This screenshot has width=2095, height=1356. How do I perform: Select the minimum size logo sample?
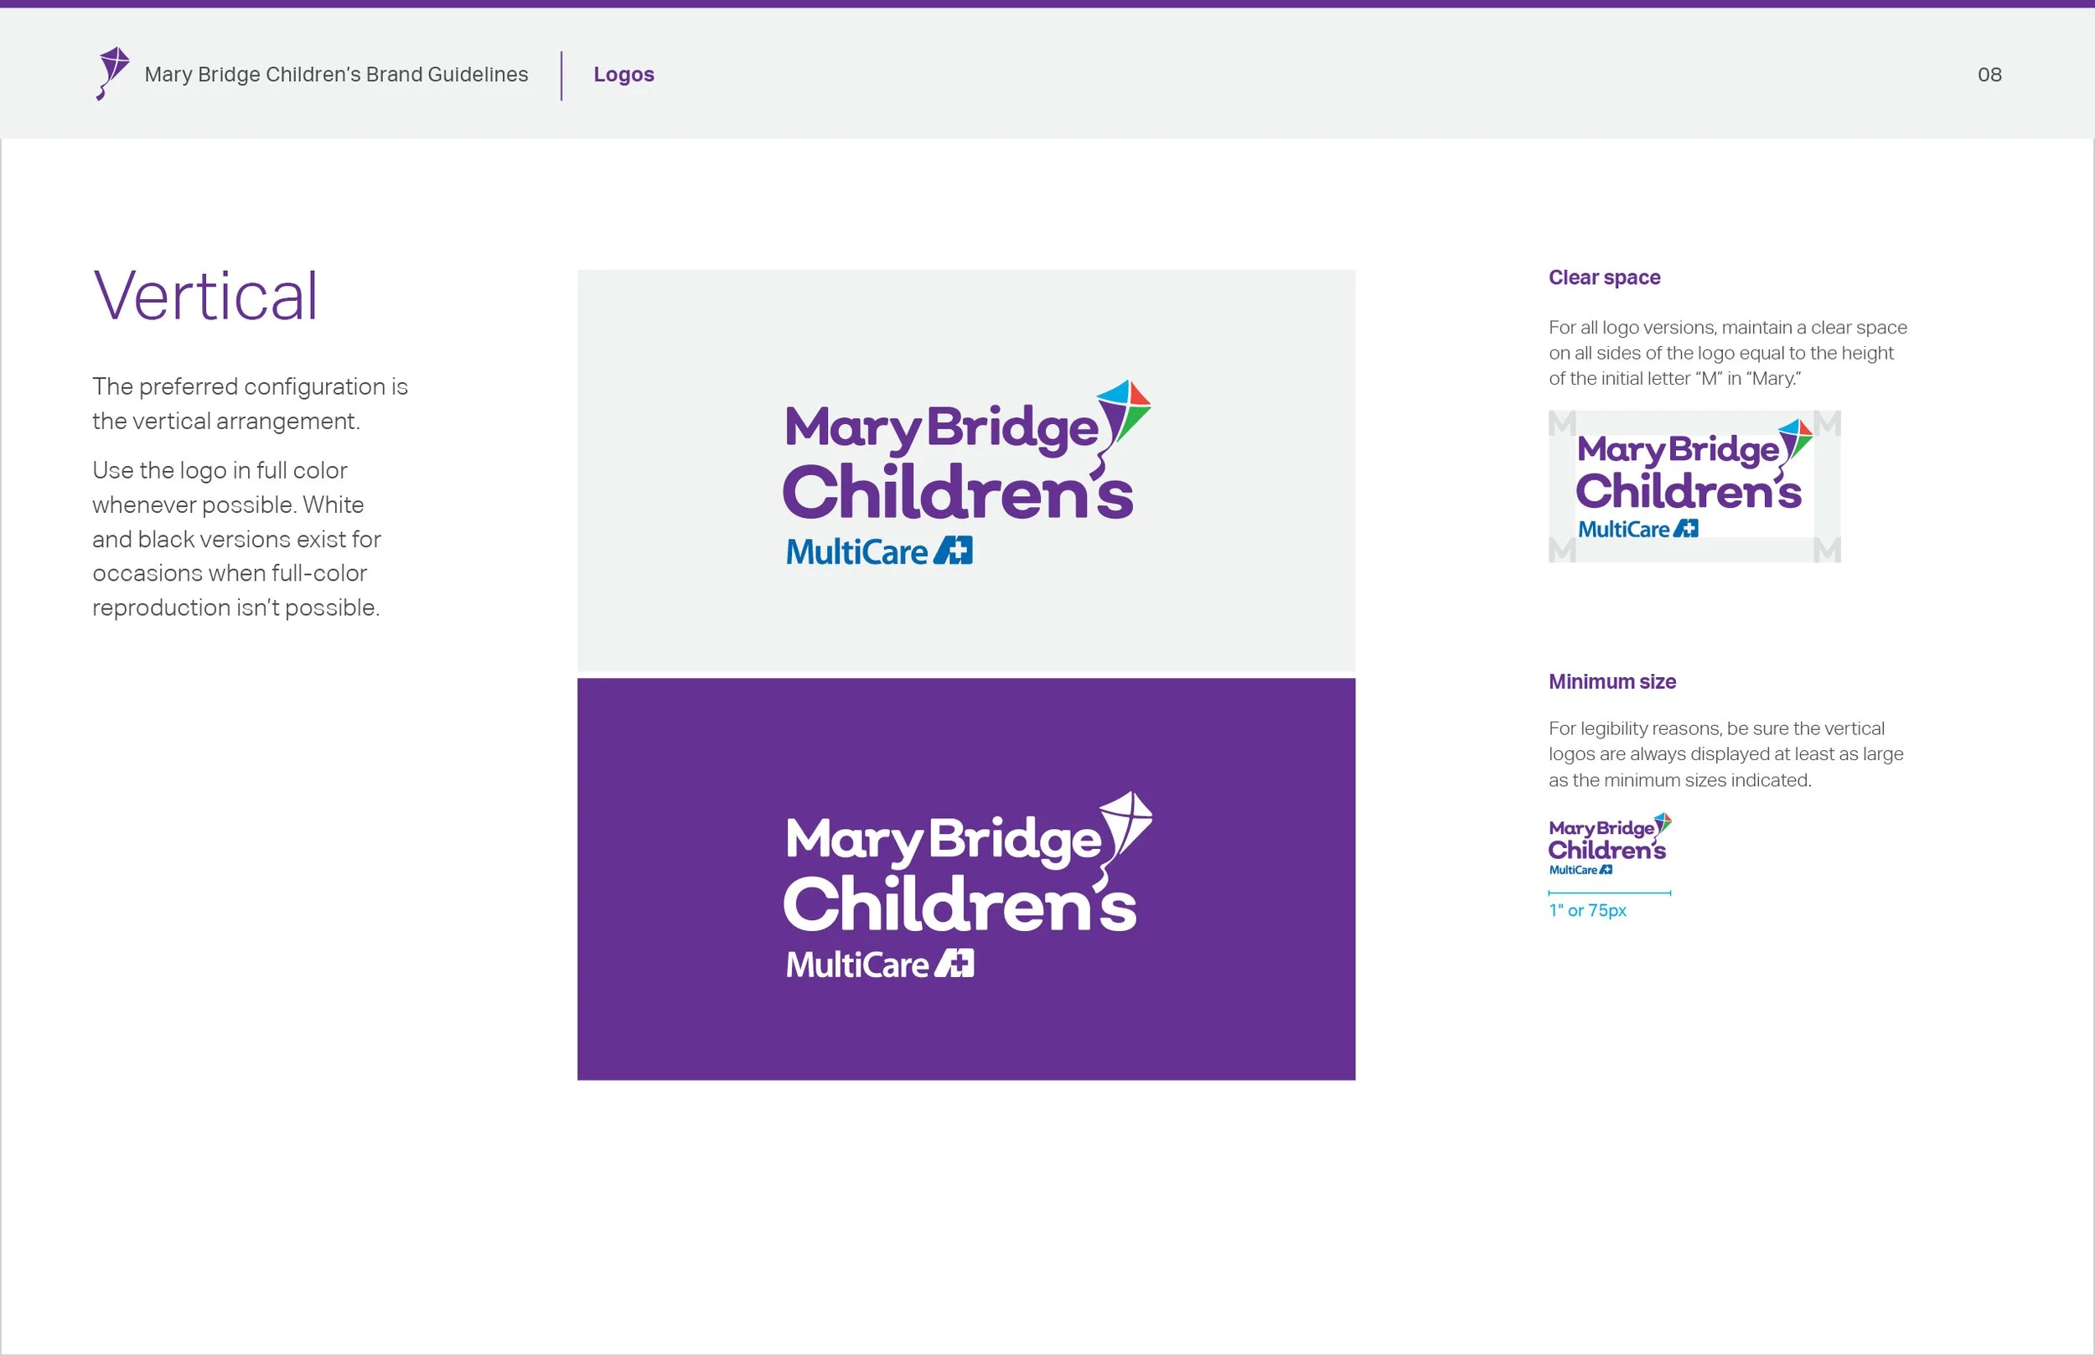(1610, 845)
